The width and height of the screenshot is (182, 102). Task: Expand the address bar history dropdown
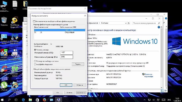pos(126,23)
